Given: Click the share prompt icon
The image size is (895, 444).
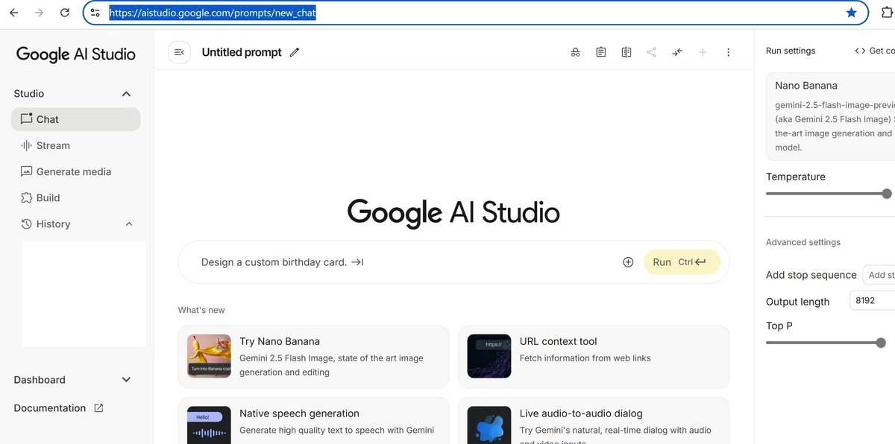Looking at the screenshot, I should [652, 52].
